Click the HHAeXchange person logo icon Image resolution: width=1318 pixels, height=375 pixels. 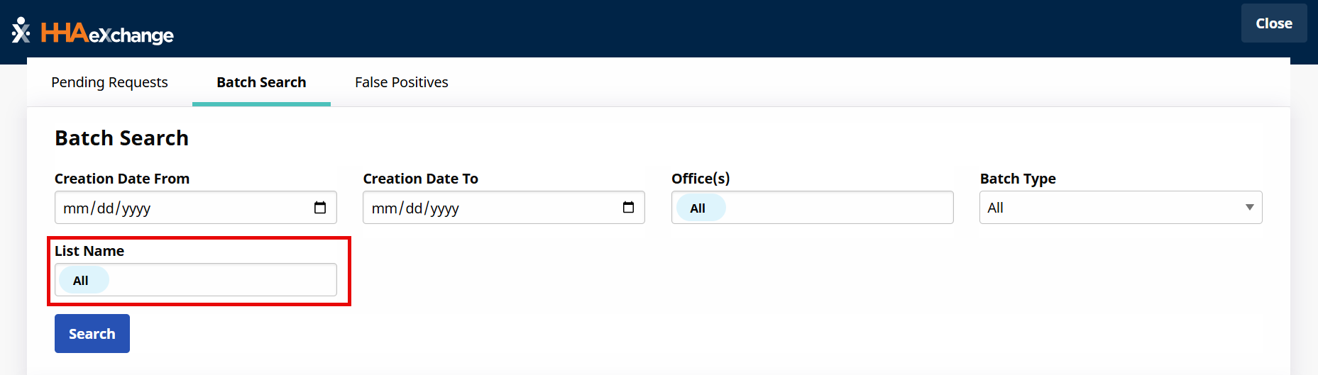click(21, 30)
